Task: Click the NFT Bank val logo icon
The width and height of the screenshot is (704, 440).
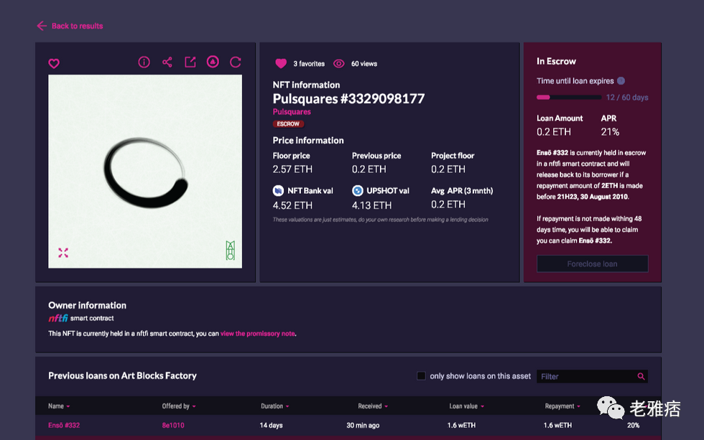Action: (x=279, y=191)
